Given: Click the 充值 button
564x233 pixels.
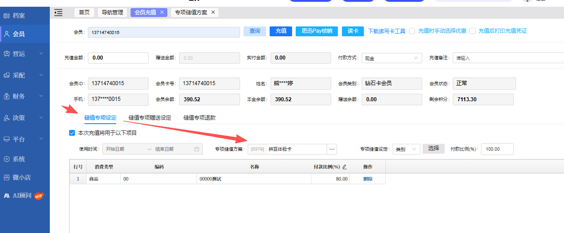Looking at the screenshot, I should coord(281,31).
